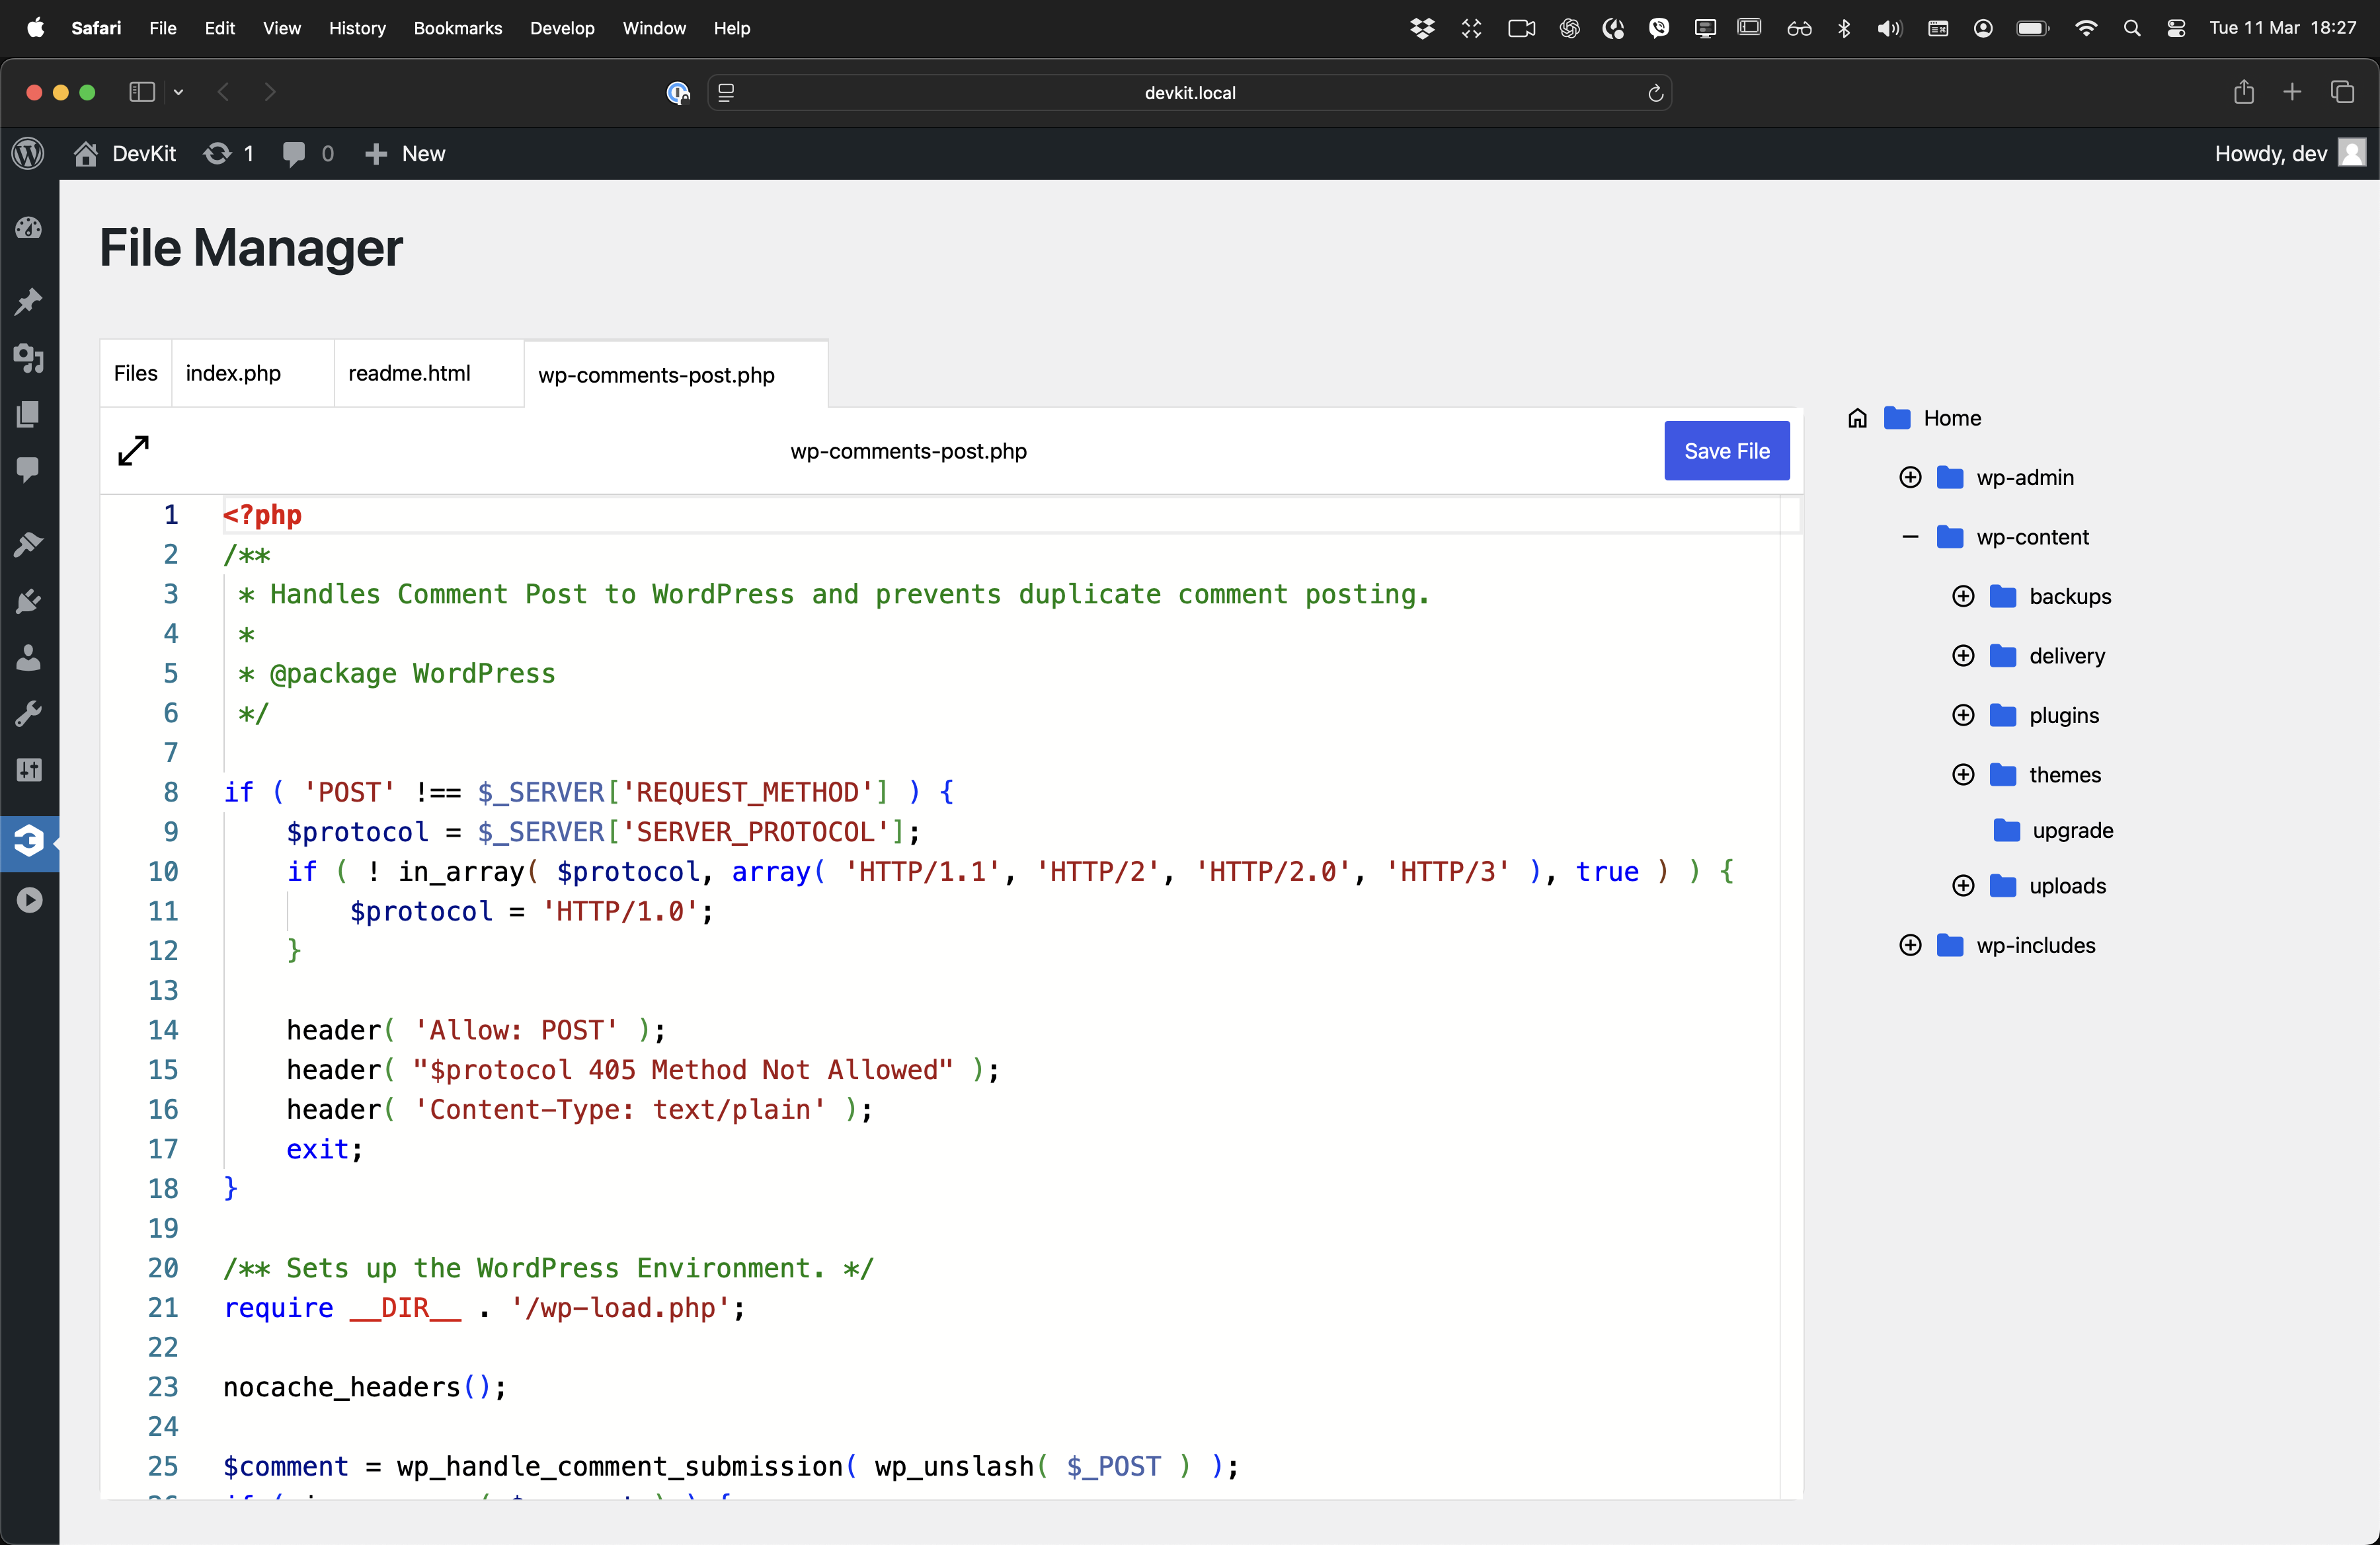The width and height of the screenshot is (2380, 1545).
Task: Select the upgrade folder in tree
Action: (x=2071, y=831)
